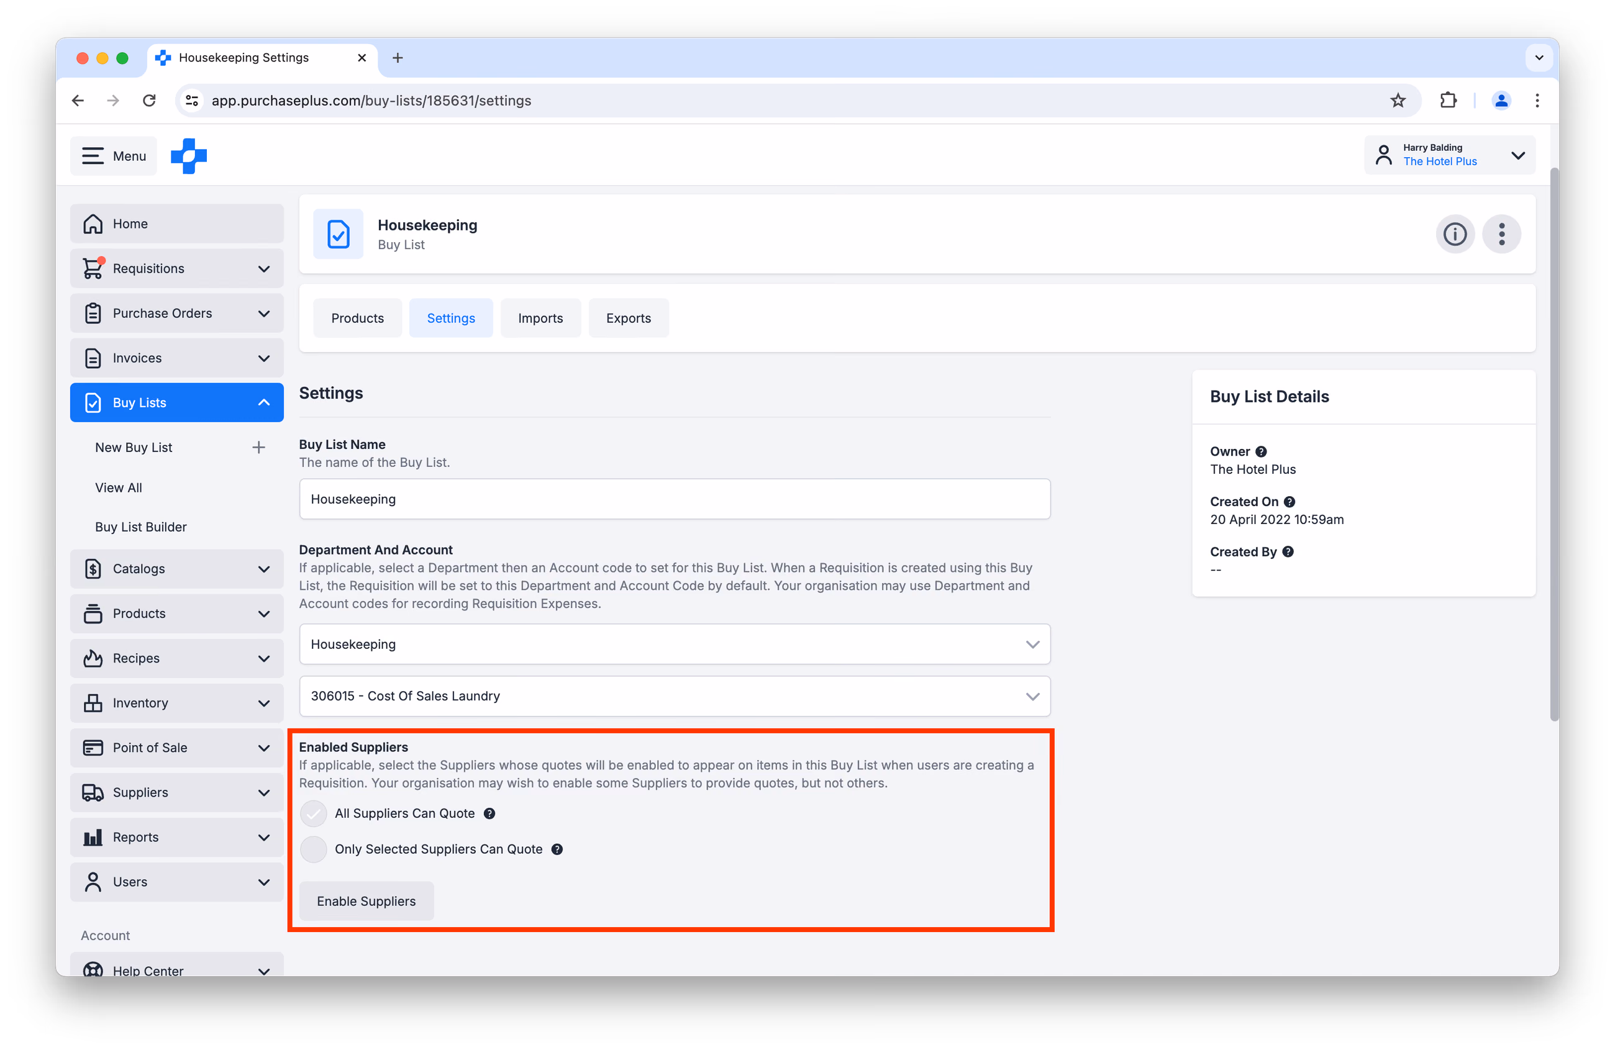Viewport: 1615px width, 1050px height.
Task: Switch to the Imports tab
Action: (x=540, y=318)
